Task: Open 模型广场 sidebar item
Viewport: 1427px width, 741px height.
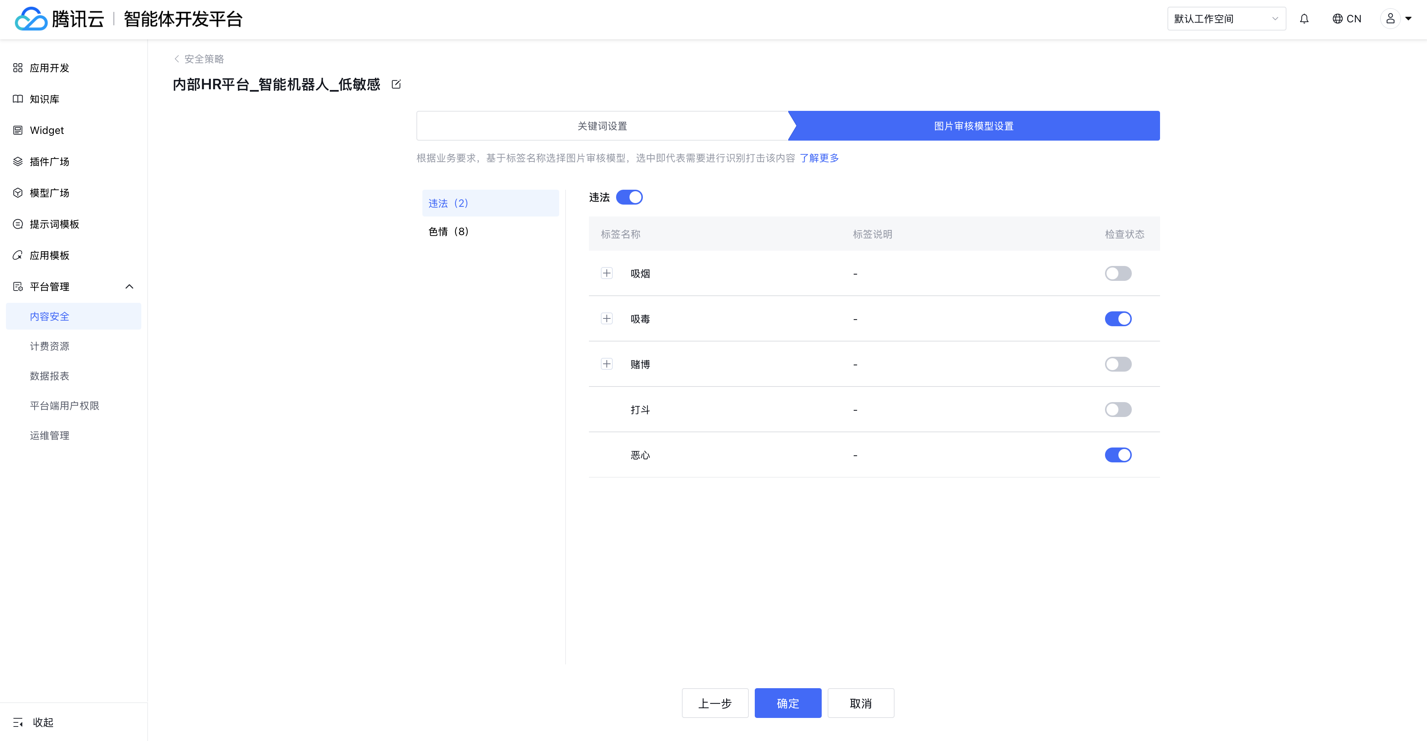Action: (x=49, y=193)
